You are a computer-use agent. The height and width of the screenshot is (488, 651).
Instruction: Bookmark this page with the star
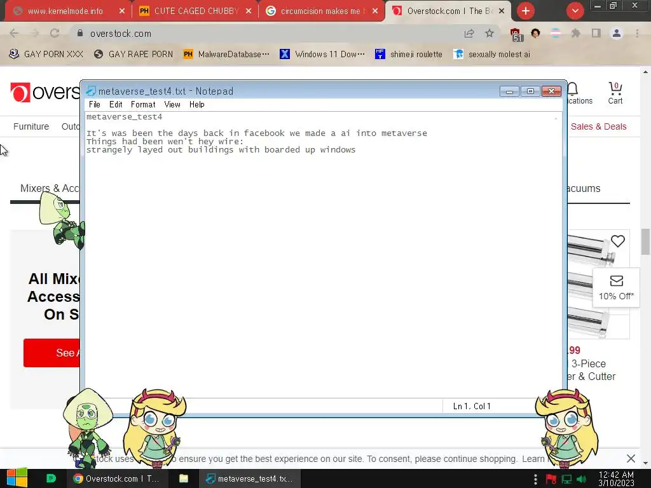point(490,33)
